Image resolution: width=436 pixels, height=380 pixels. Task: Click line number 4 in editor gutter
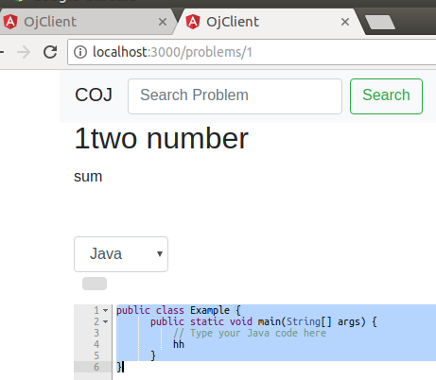[x=96, y=344]
